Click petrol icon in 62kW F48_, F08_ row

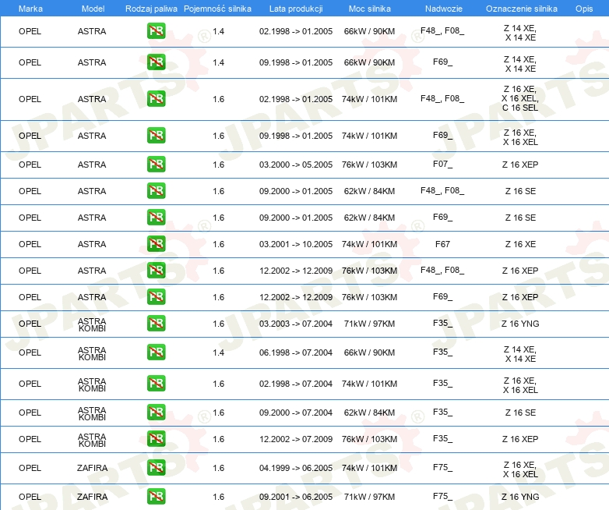click(156, 190)
